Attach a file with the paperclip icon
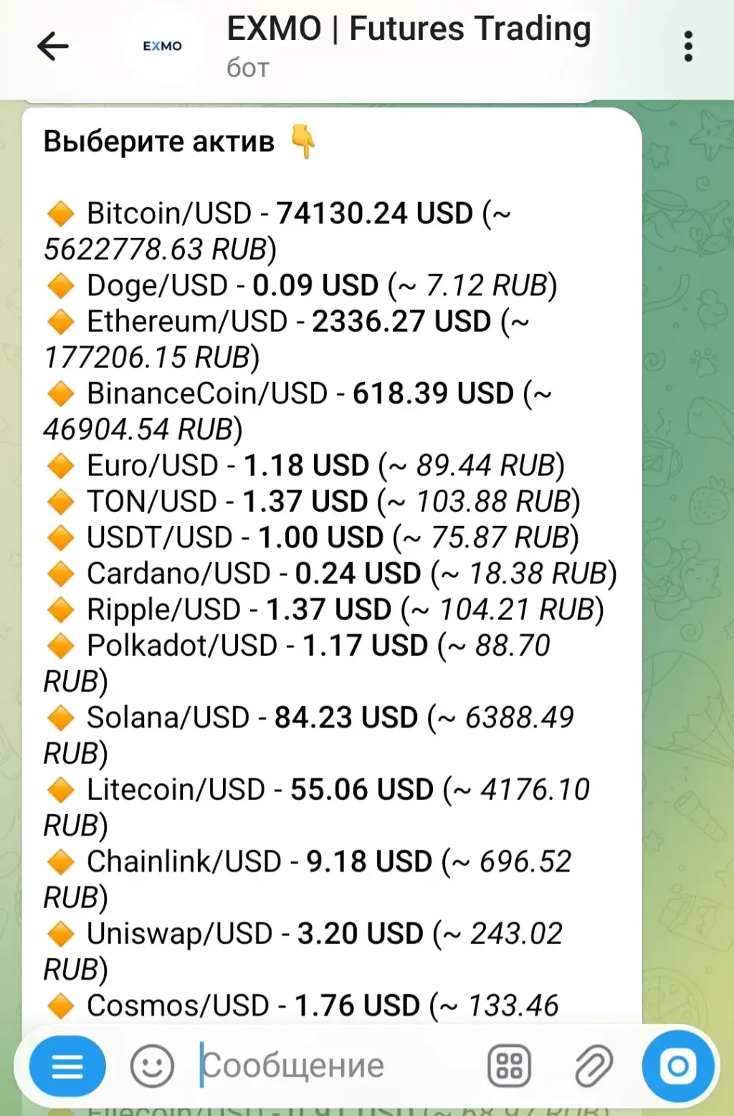This screenshot has width=734, height=1116. pos(594,1066)
